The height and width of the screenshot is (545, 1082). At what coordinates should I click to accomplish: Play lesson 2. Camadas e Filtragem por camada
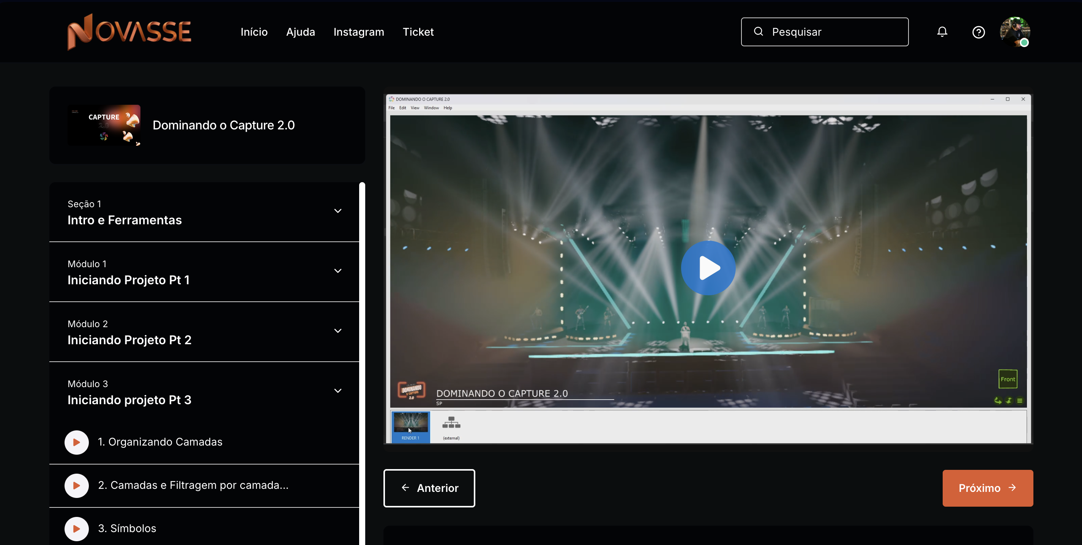tap(76, 485)
